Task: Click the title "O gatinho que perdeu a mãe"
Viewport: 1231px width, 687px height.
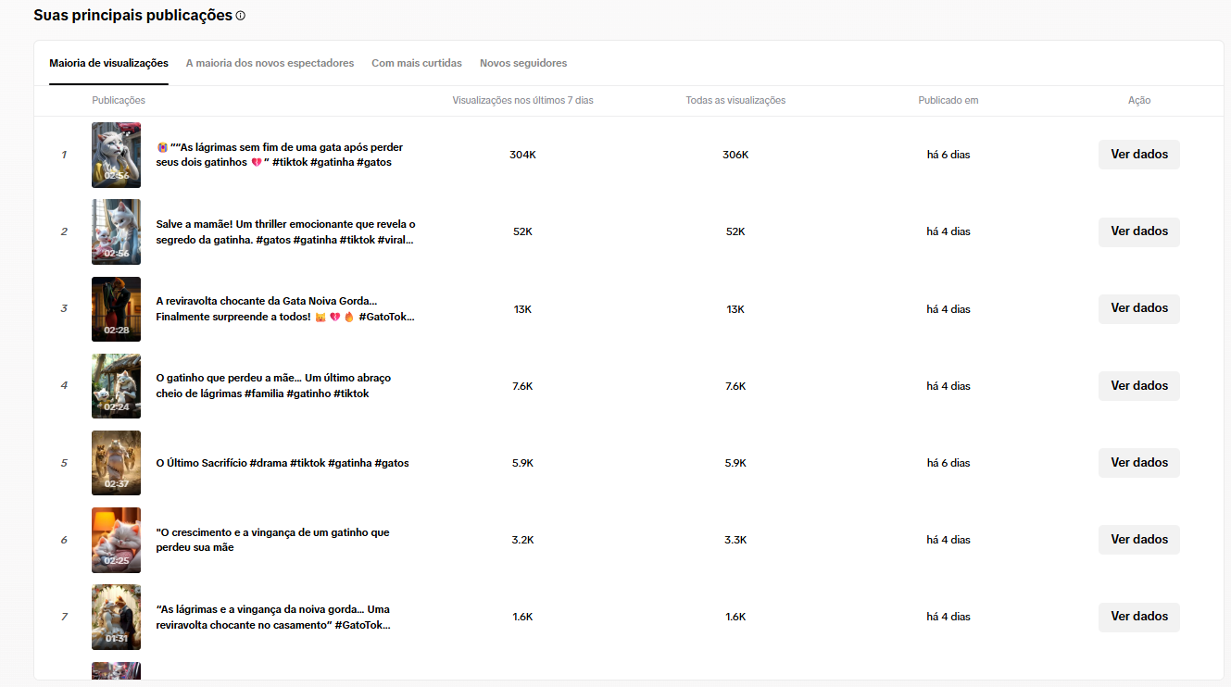Action: coord(273,385)
